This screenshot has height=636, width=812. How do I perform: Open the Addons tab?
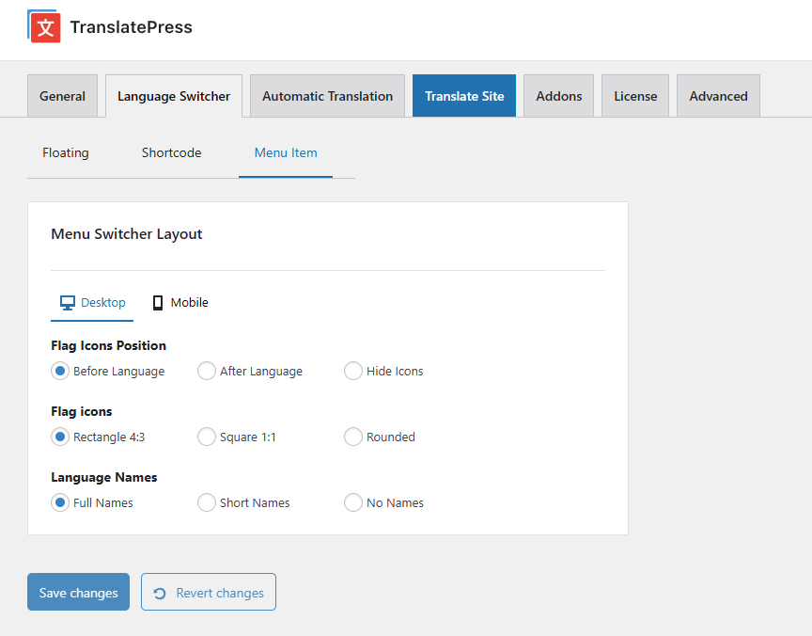(558, 96)
